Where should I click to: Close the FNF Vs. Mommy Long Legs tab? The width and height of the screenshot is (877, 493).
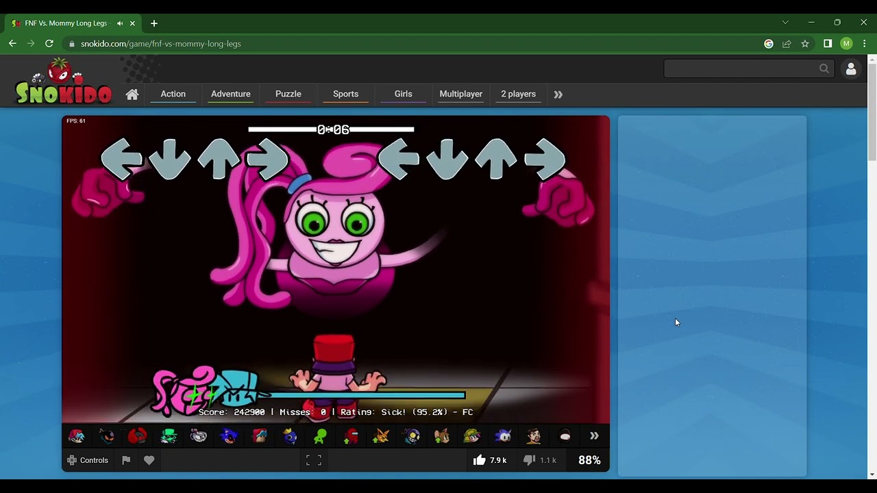[x=132, y=23]
